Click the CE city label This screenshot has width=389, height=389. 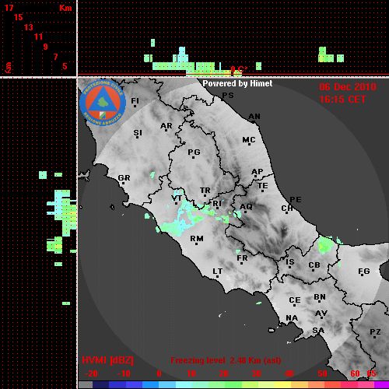[295, 300]
